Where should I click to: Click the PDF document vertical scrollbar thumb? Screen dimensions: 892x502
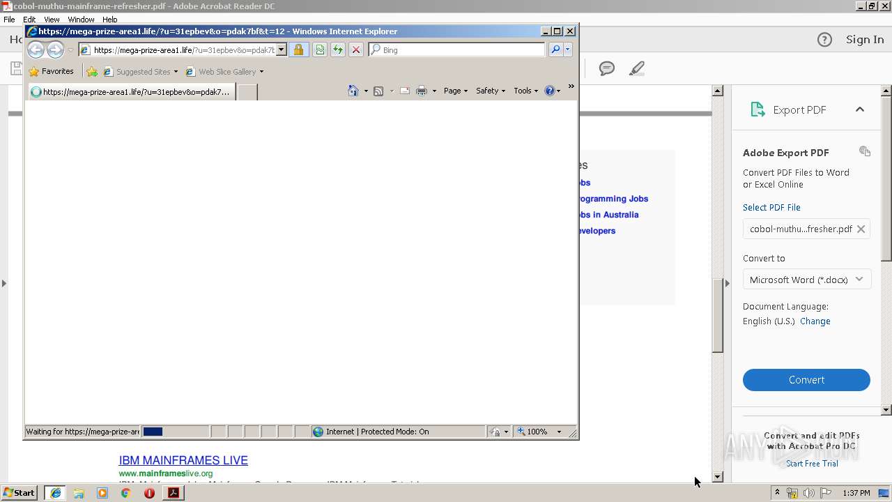(x=718, y=315)
